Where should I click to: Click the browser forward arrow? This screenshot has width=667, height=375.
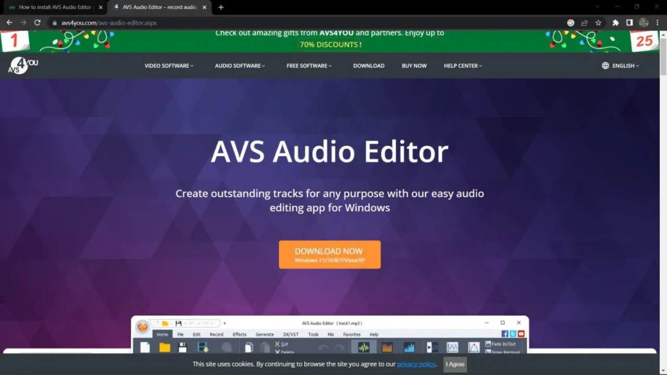click(x=23, y=23)
